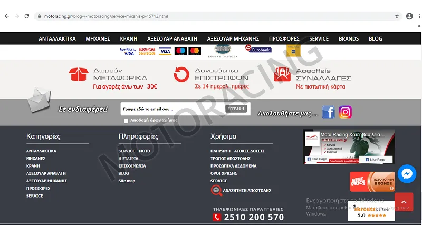This screenshot has width=422, height=225.
Task: Open the Site map footer link
Action: coord(127,181)
